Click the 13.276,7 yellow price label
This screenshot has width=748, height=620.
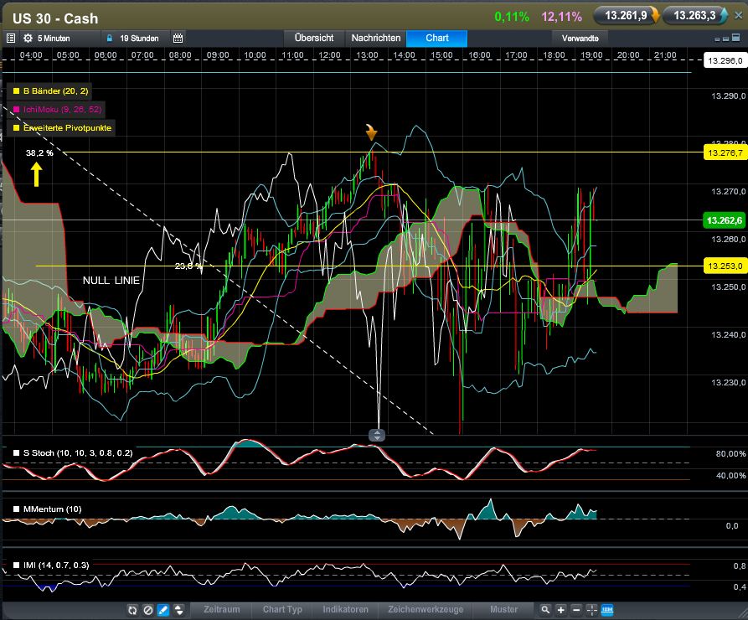[x=725, y=152]
